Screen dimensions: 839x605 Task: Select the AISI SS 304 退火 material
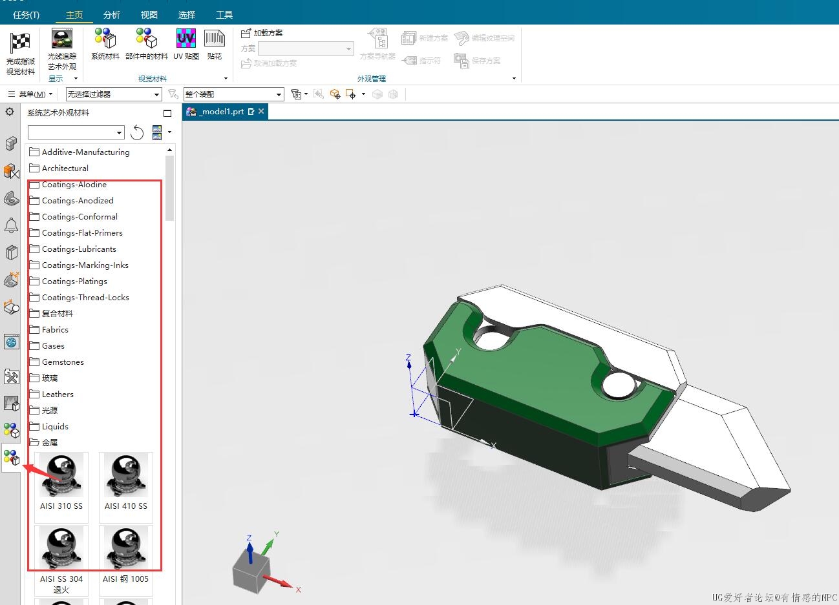click(61, 559)
